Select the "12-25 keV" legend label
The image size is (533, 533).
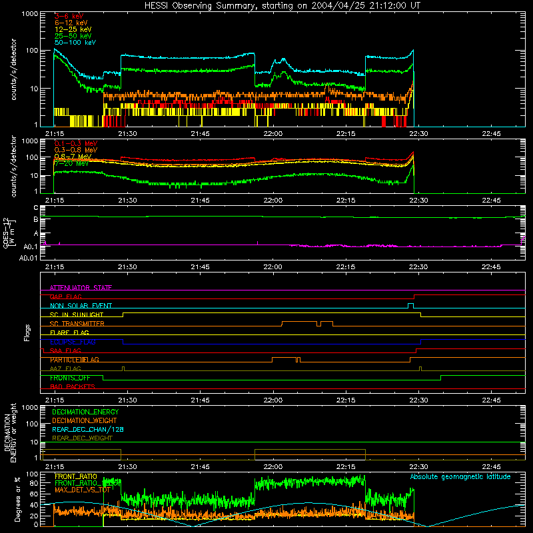(x=73, y=29)
